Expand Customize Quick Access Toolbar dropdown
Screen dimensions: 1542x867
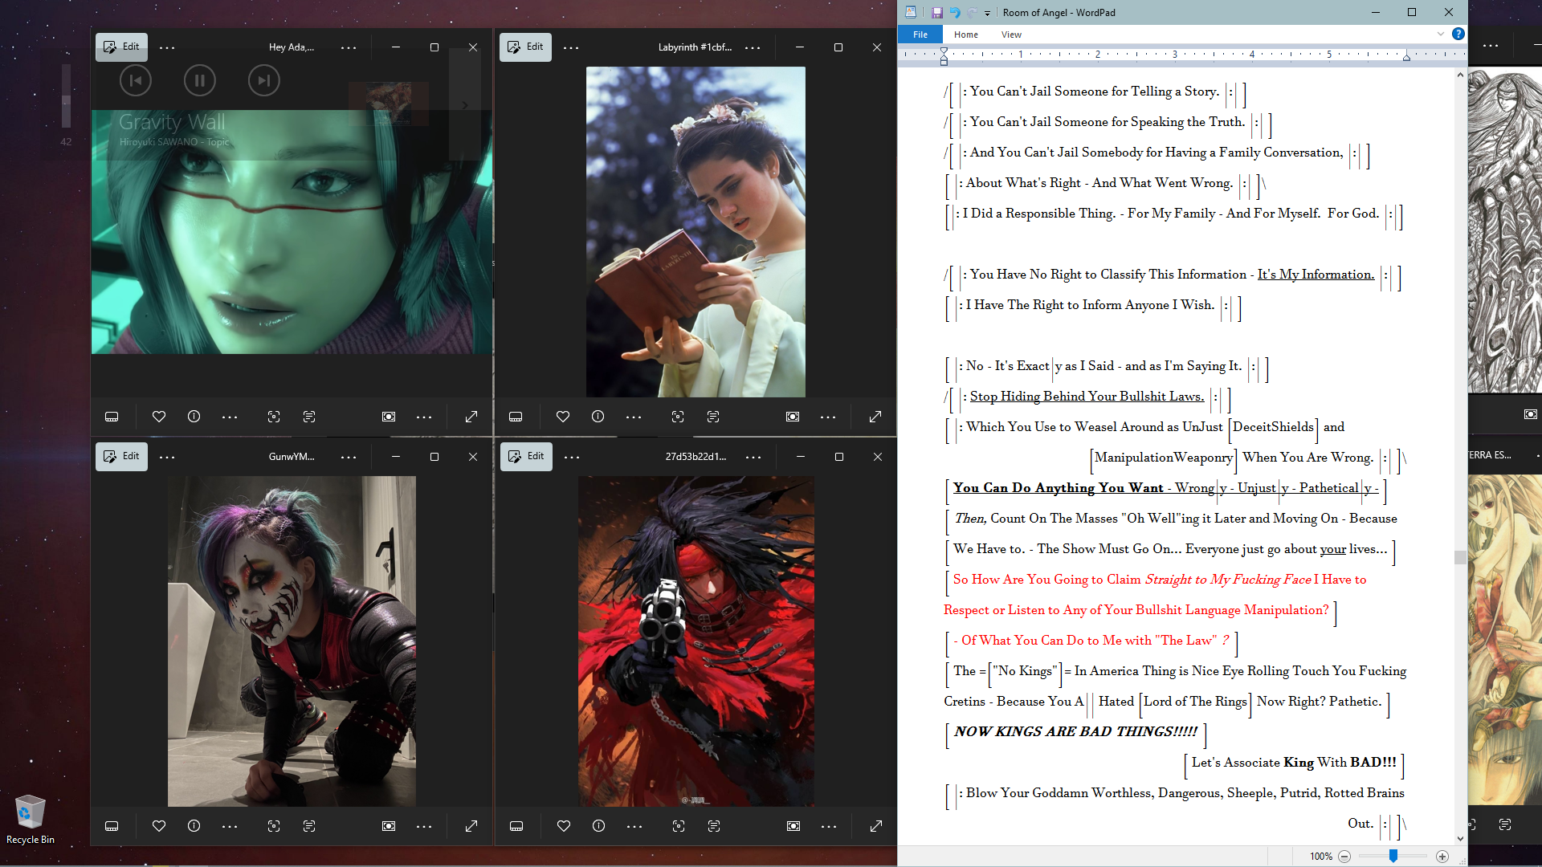pos(988,13)
